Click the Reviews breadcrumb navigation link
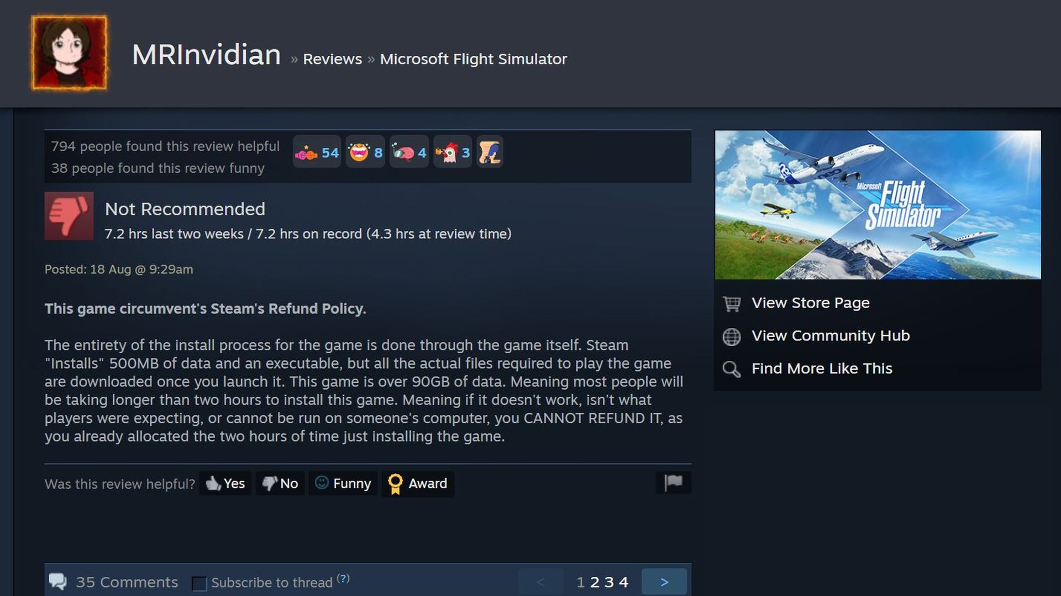Screen dimensions: 1061x596 tap(332, 58)
